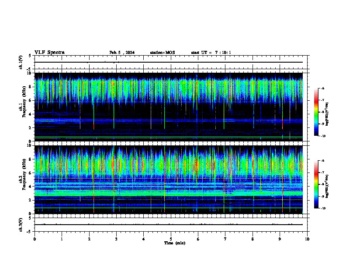The width and height of the screenshot is (346, 268).
Task: Click the ch.2 frequency axis '6' tick label
Action: [x=30, y=173]
